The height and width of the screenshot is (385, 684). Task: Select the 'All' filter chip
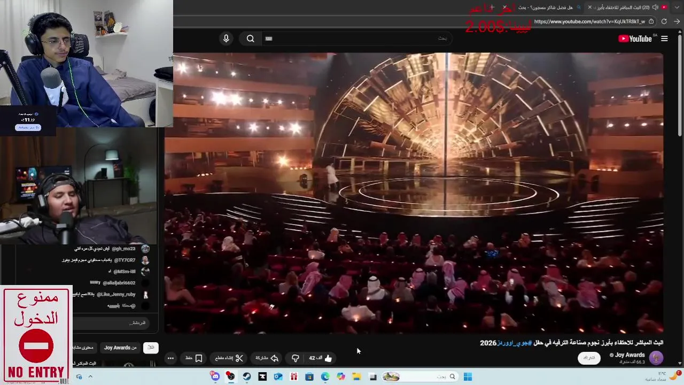click(151, 348)
